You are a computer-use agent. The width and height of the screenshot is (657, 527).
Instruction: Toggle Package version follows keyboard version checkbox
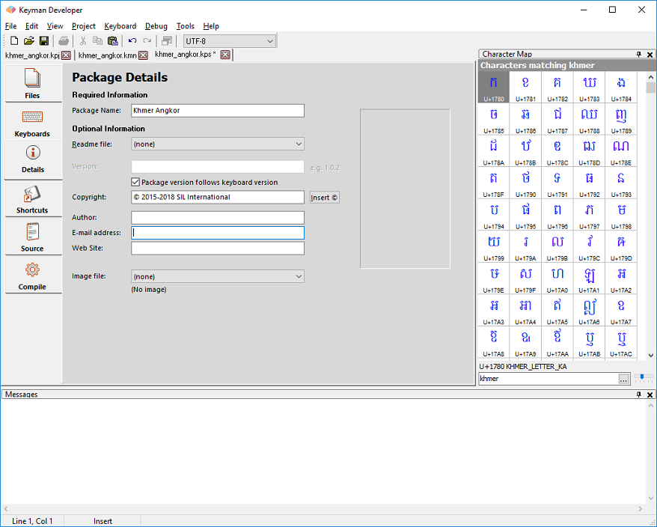point(135,182)
